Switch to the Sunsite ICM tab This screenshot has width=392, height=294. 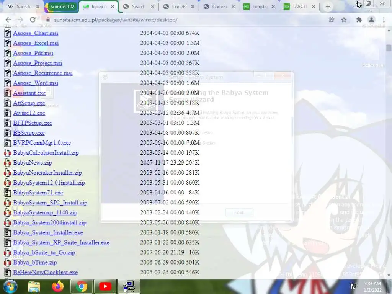62,7
